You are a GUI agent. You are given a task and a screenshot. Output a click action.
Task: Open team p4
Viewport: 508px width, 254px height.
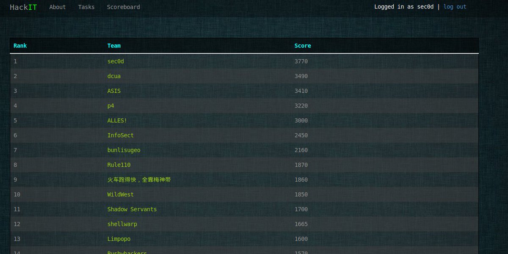point(110,106)
